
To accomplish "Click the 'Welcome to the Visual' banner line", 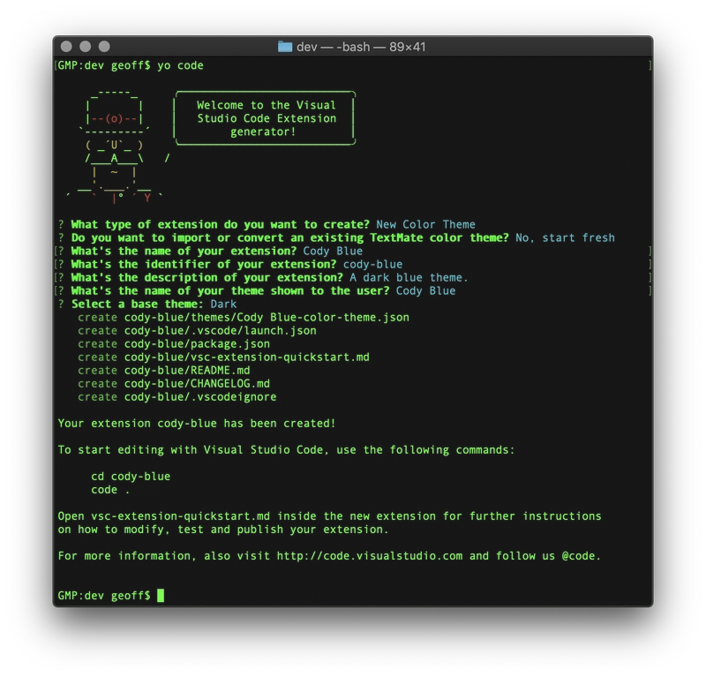I will 267,105.
